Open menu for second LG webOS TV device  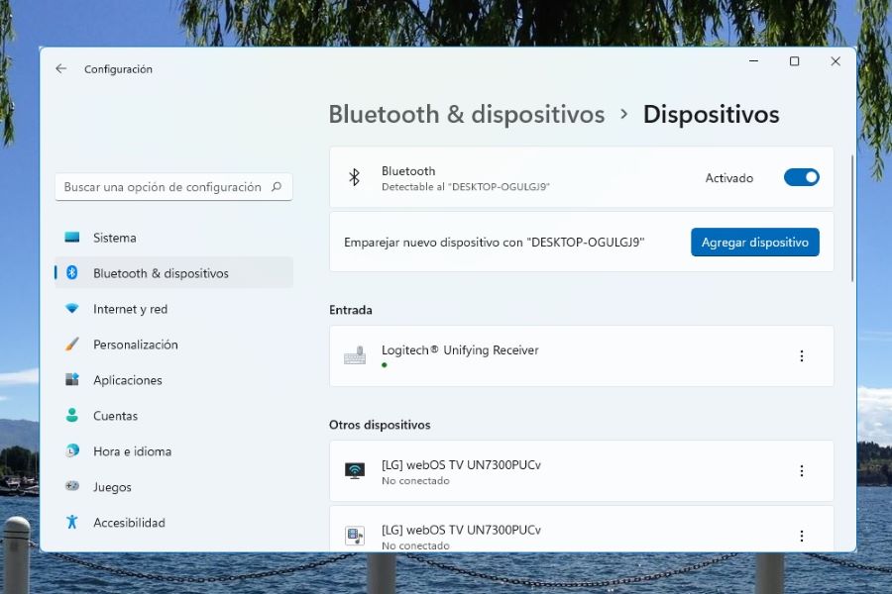click(x=802, y=536)
